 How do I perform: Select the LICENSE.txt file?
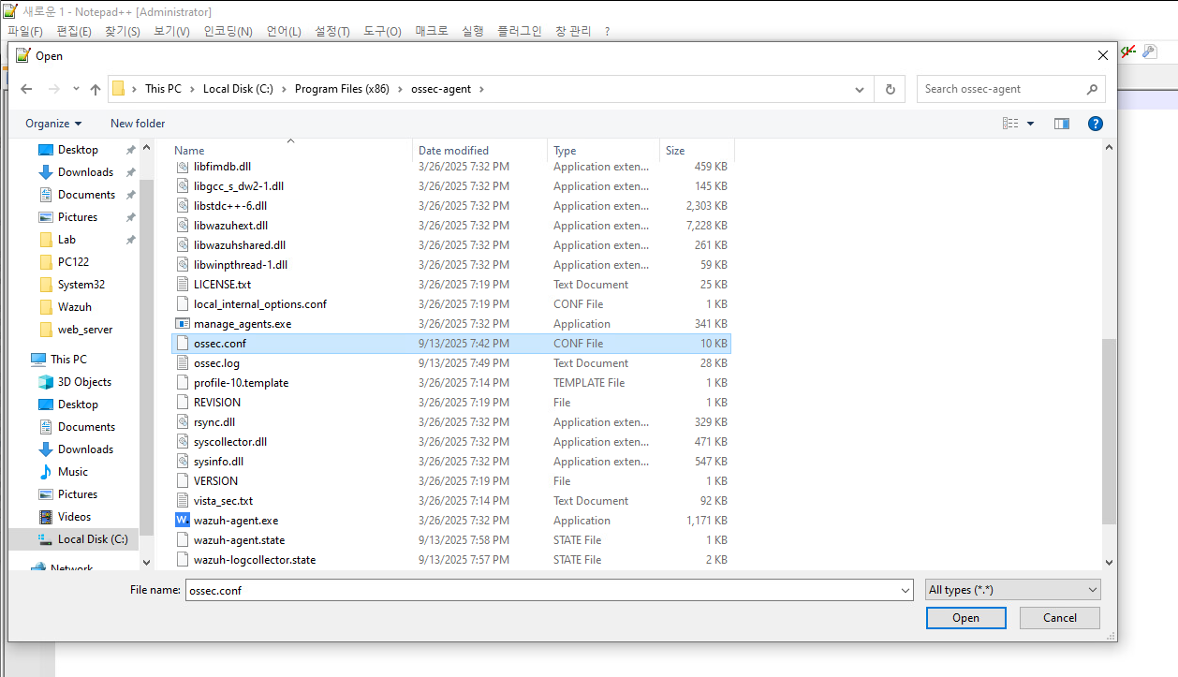[450, 285]
